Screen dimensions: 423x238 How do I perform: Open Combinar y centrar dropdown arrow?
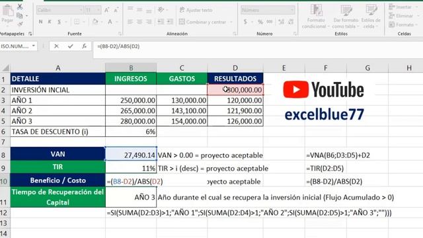pyautogui.click(x=231, y=22)
